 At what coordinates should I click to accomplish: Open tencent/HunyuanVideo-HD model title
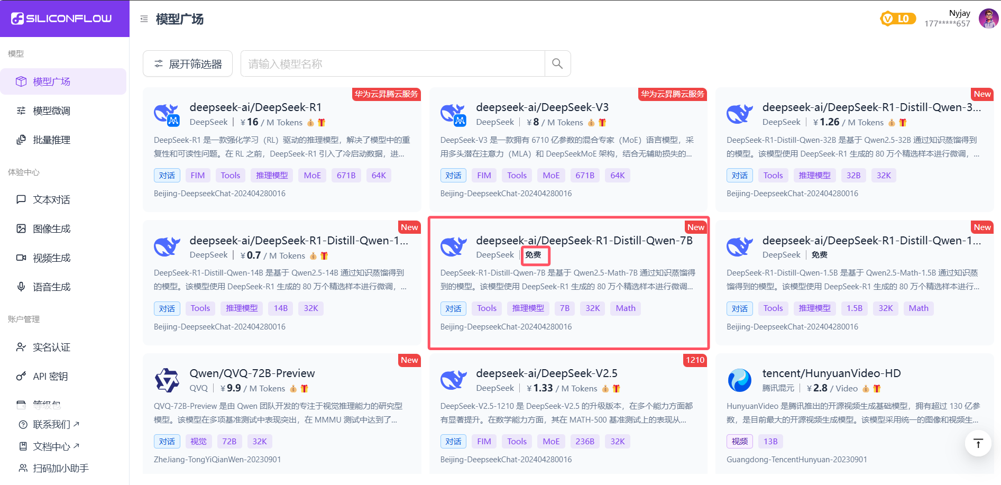[x=831, y=373]
